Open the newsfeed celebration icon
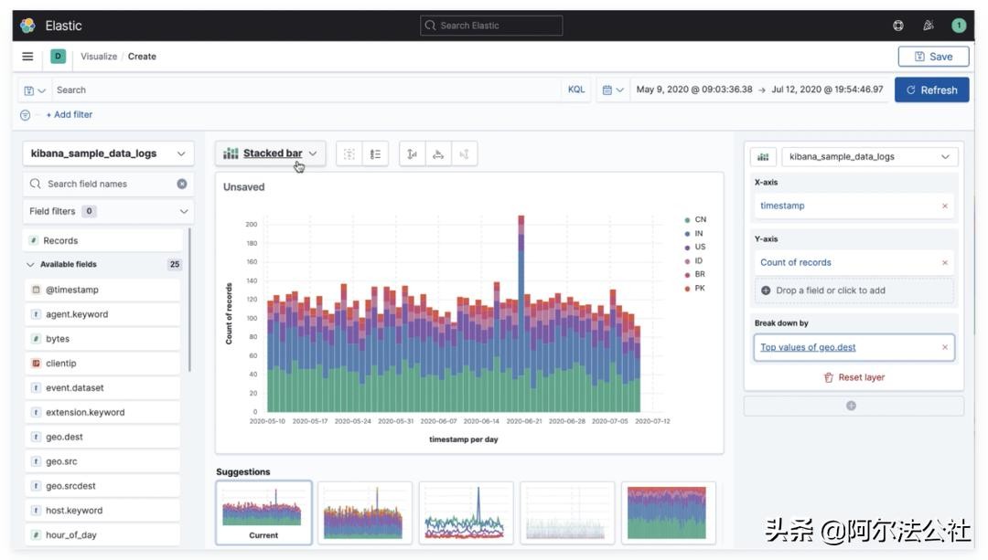 929,26
